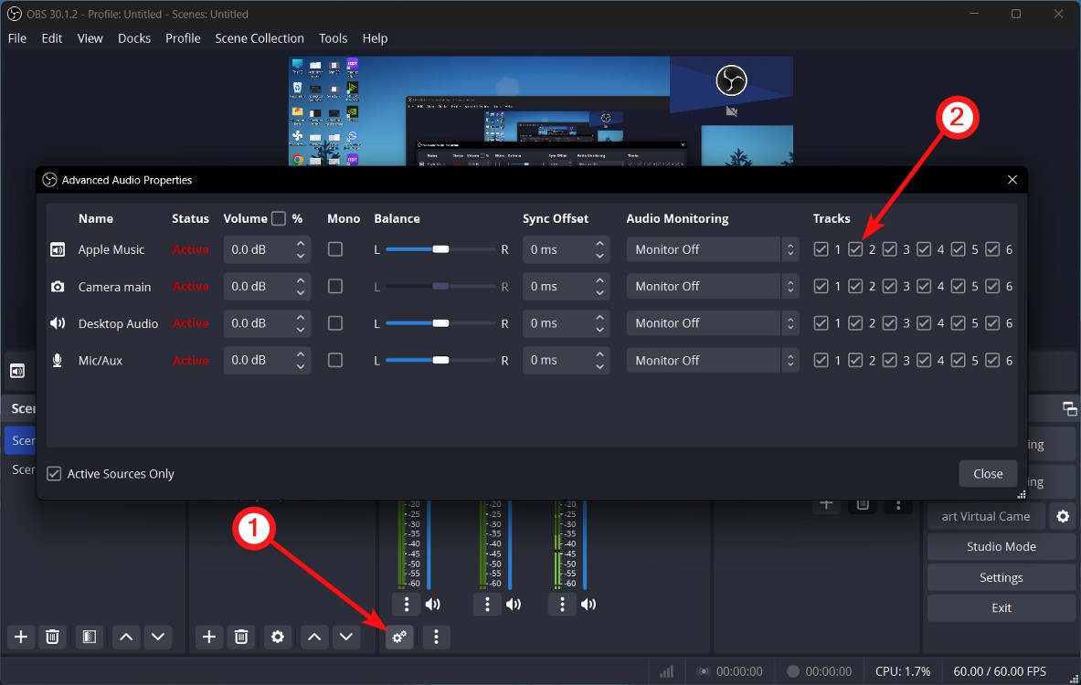Pop out the dock with the window icon
This screenshot has height=685, width=1081.
1069,408
